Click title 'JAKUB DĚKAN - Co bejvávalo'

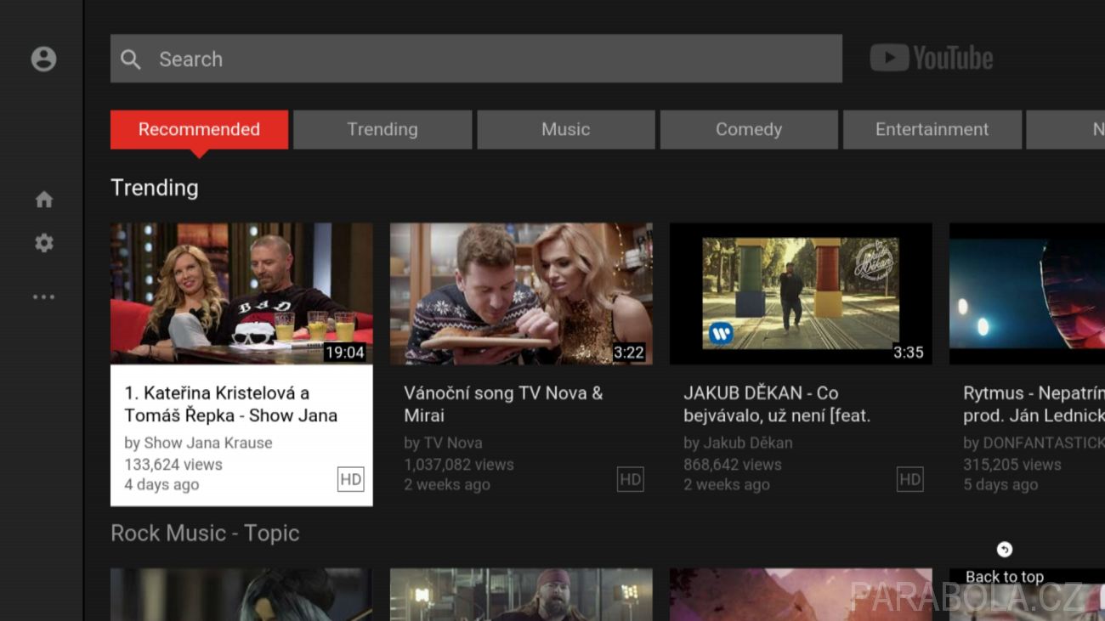click(x=777, y=404)
